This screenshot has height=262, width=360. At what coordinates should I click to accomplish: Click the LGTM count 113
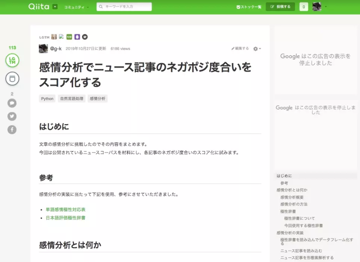[12, 48]
